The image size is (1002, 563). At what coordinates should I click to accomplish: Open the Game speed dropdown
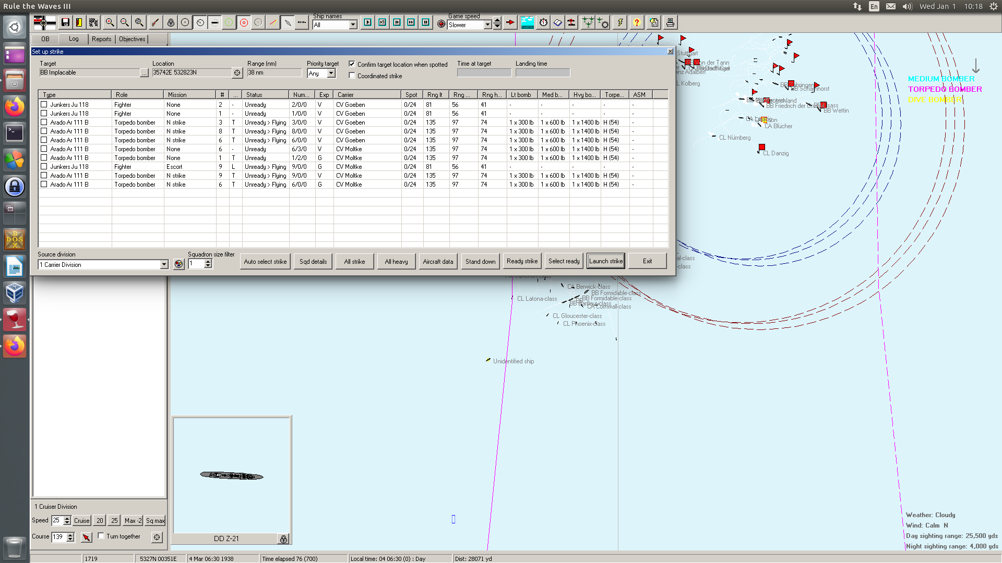[x=487, y=25]
